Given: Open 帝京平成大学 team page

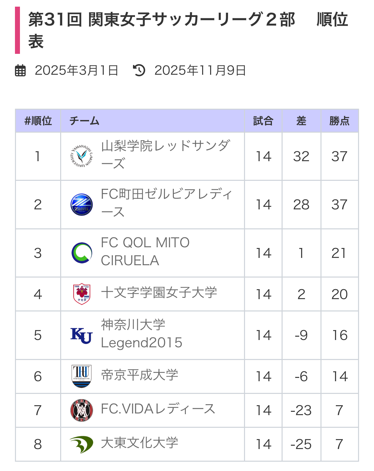Looking at the screenshot, I should [140, 375].
